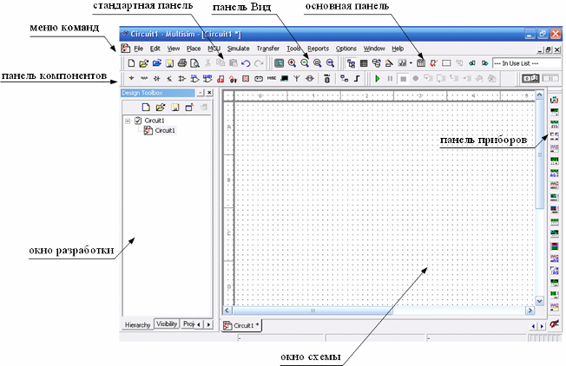Stop the simulation with square button
Image resolution: width=566 pixels, height=366 pixels.
pos(403,78)
